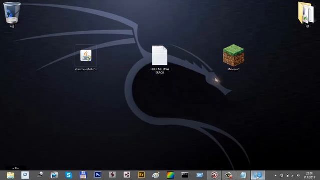Viewport: 320px width, 180px height.
Task: Show hidden system tray icons
Action: pos(276,175)
